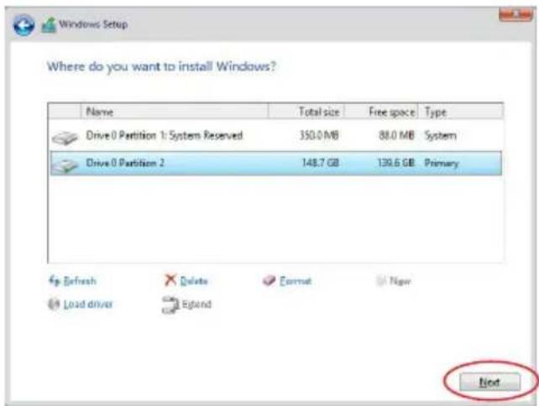Click the New partition star icon
The height and width of the screenshot is (406, 539).
[x=381, y=281]
